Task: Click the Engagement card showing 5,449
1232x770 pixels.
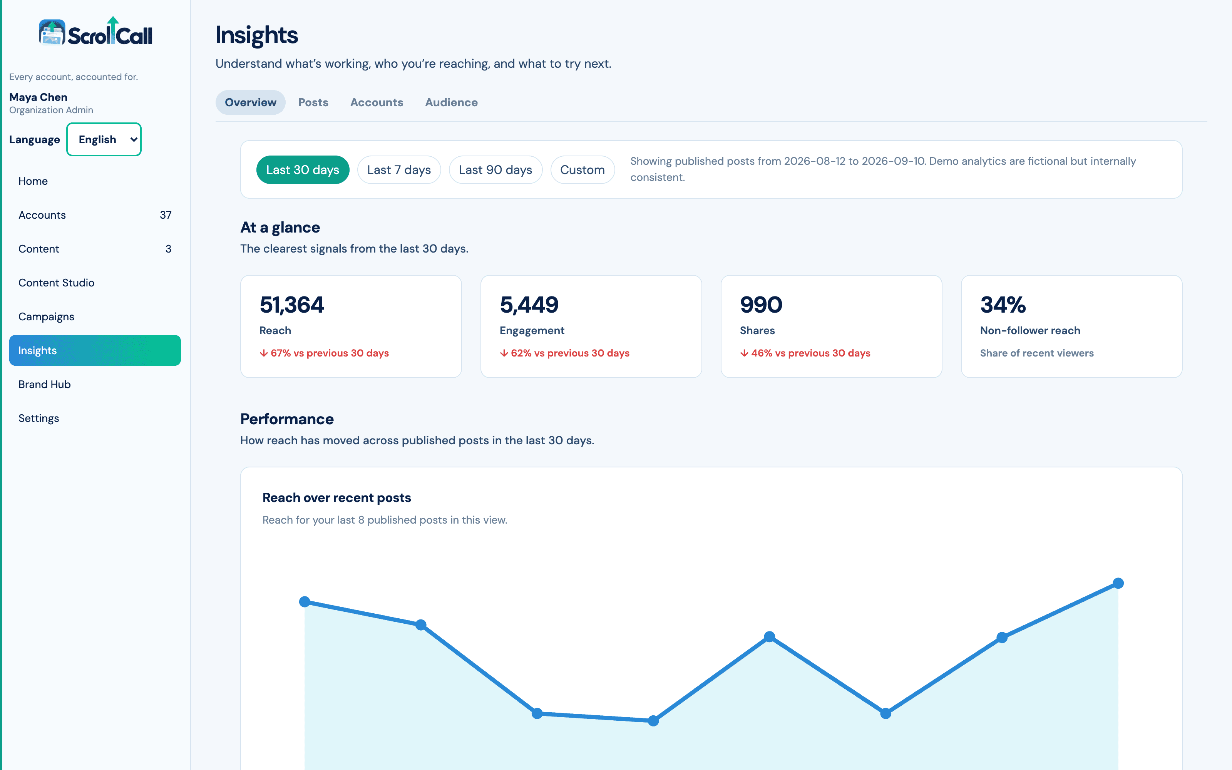Action: tap(591, 326)
